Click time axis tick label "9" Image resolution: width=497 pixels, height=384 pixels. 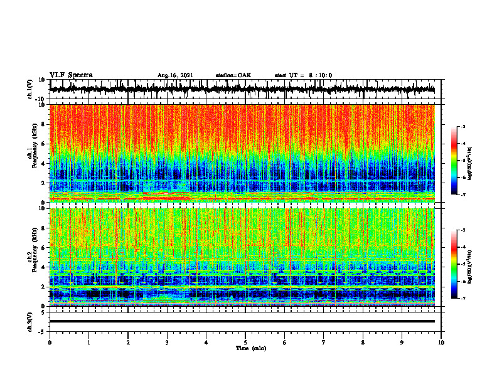[402, 343]
